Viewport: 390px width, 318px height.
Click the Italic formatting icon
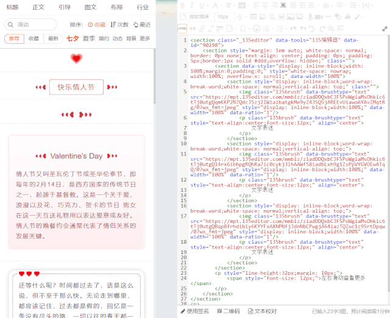coord(191,5)
